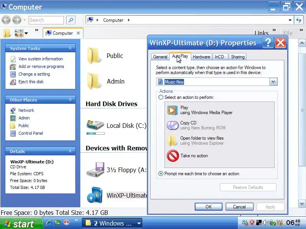
Task: Open the Music files content type dropdown
Action: click(273, 82)
